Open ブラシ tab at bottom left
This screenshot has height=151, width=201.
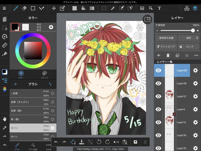click(x=17, y=147)
